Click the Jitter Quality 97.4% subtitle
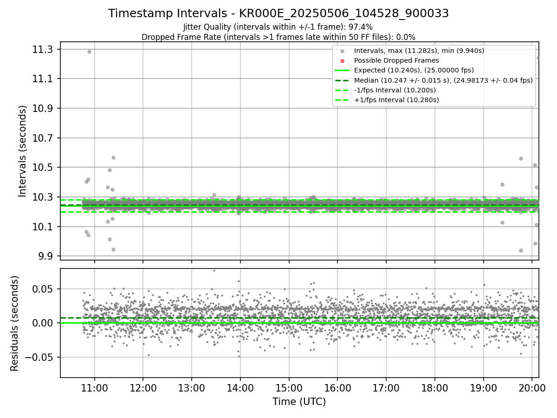Viewport: 557px width, 418px height. pyautogui.click(x=278, y=27)
